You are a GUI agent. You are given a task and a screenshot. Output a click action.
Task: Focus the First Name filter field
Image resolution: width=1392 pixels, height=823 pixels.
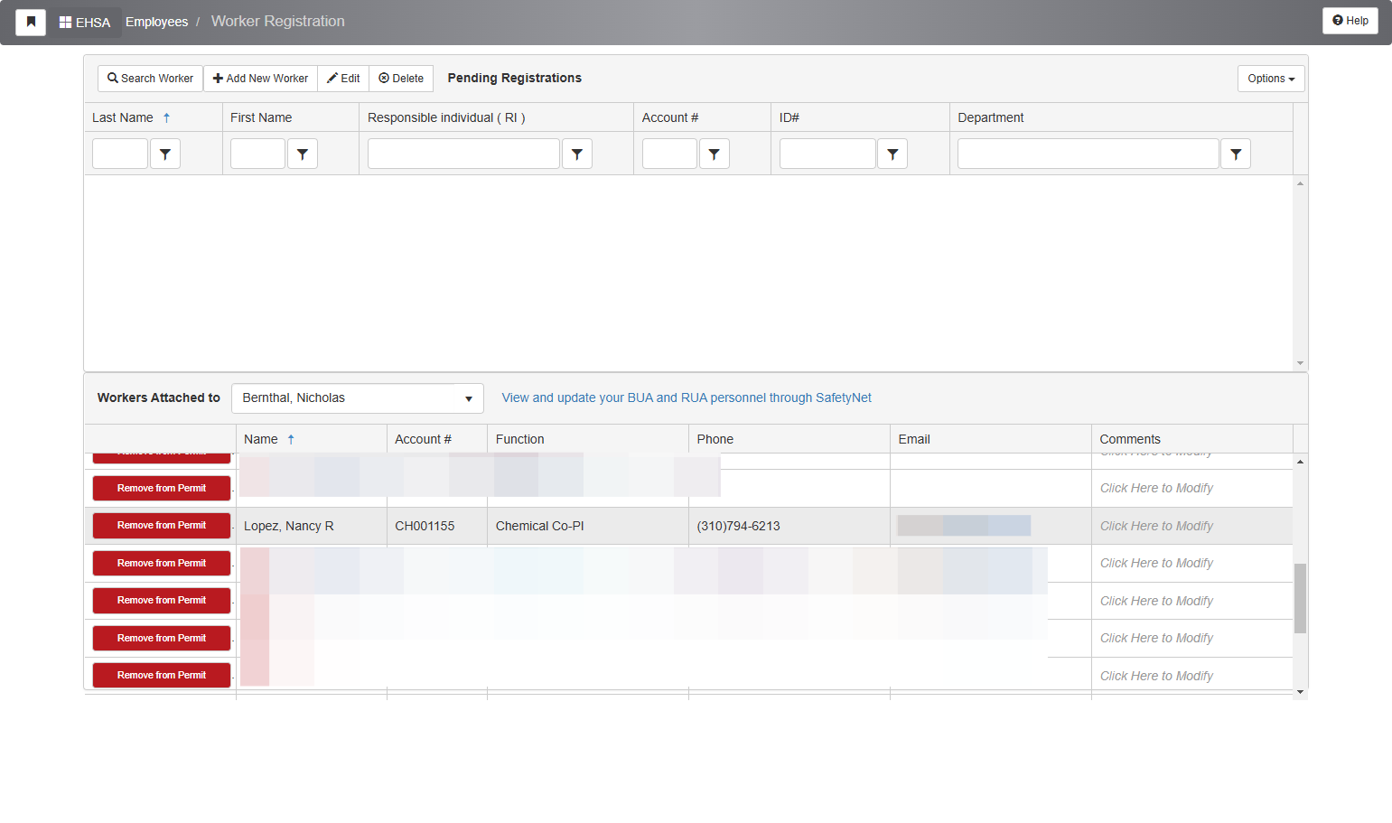pyautogui.click(x=257, y=154)
